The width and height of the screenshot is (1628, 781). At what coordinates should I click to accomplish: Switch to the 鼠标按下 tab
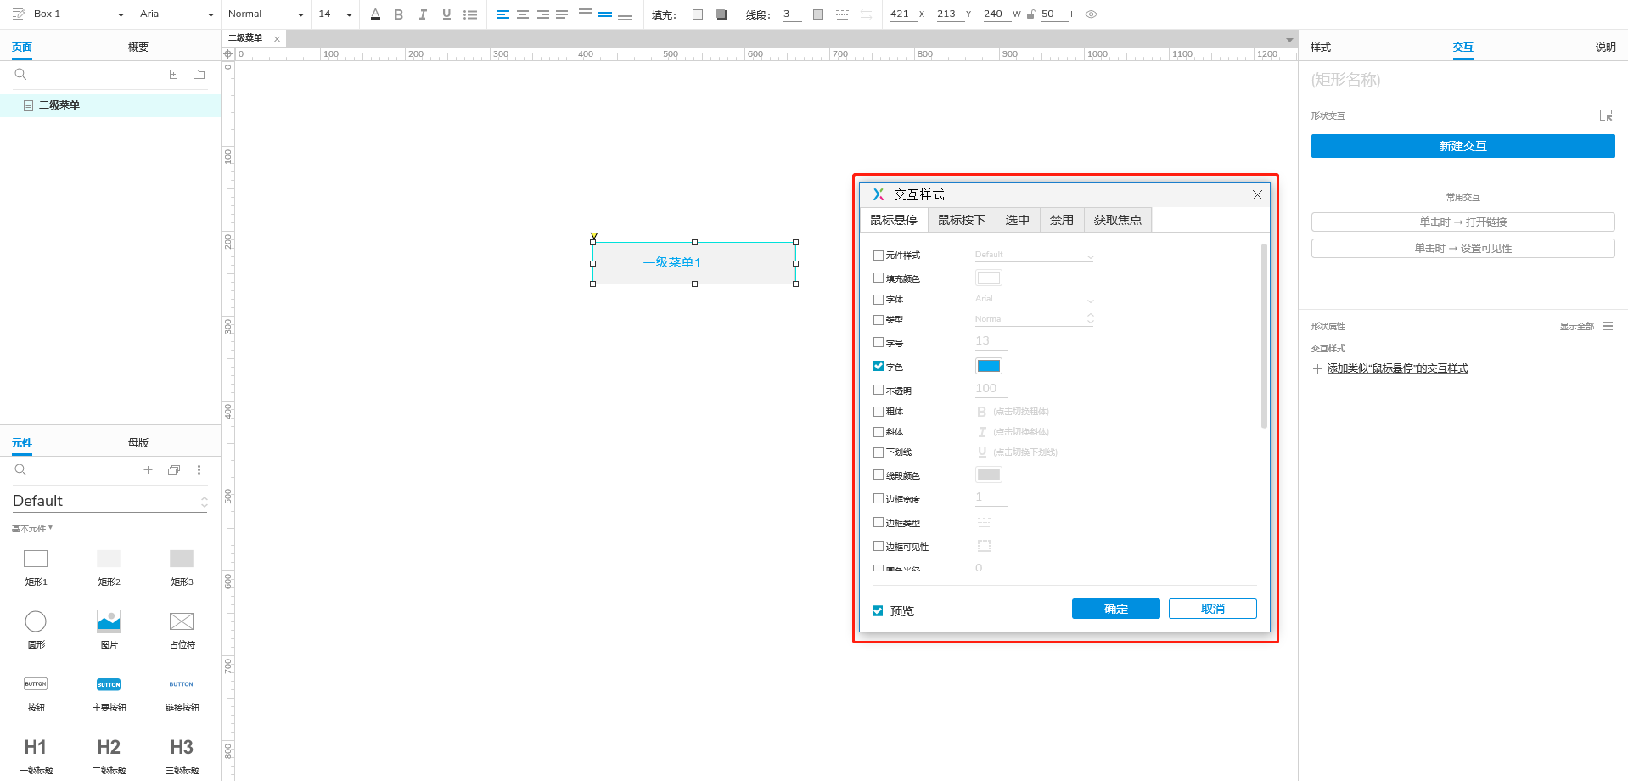961,220
